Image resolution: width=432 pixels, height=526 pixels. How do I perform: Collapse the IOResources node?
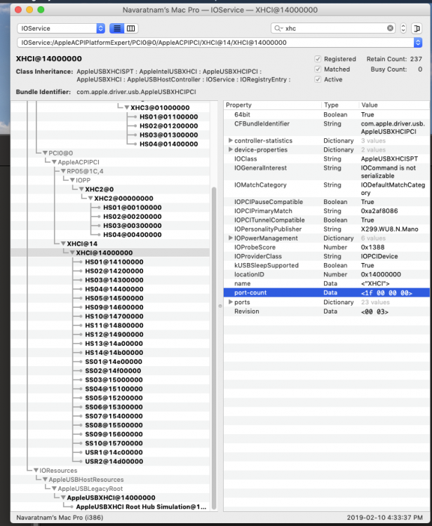(x=36, y=471)
